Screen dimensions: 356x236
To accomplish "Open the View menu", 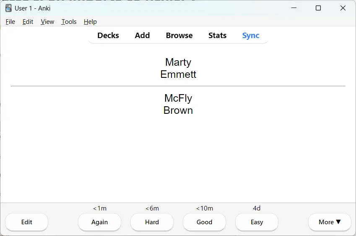I will tap(47, 22).
